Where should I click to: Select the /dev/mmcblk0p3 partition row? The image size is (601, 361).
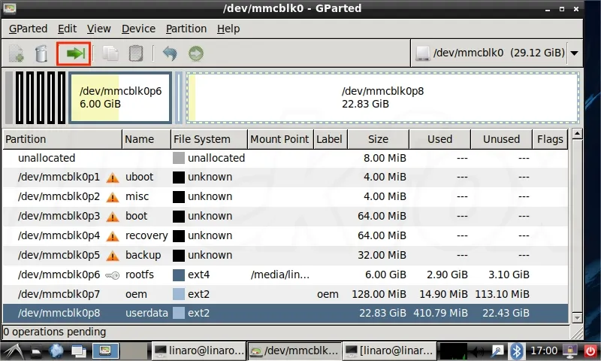point(285,216)
